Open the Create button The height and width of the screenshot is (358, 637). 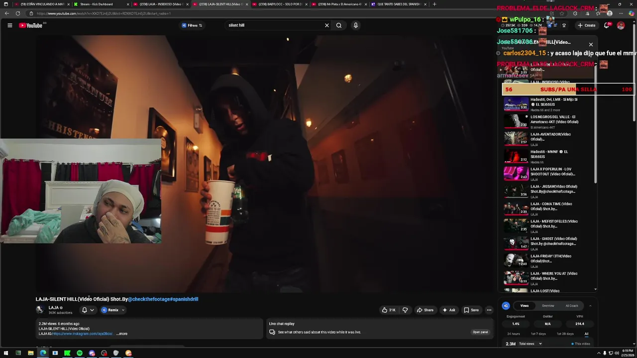point(587,25)
